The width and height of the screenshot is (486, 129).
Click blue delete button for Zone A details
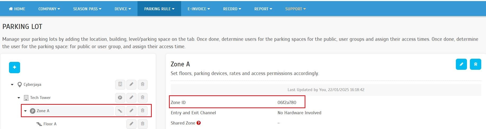tap(475, 64)
